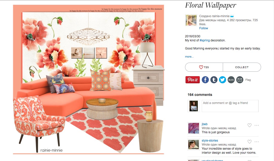Share this set on Tumblr
Screen dimensions: 274x161
(x=214, y=80)
